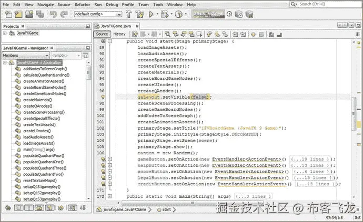Toggle Sort by Name in Navigator
This screenshot has width=363, height=222.
coord(72,208)
